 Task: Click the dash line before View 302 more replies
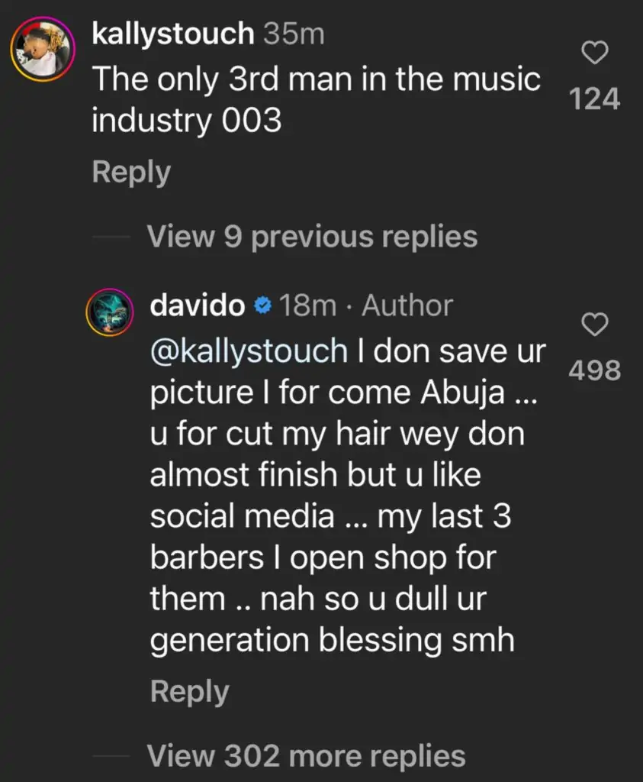pyautogui.click(x=112, y=756)
